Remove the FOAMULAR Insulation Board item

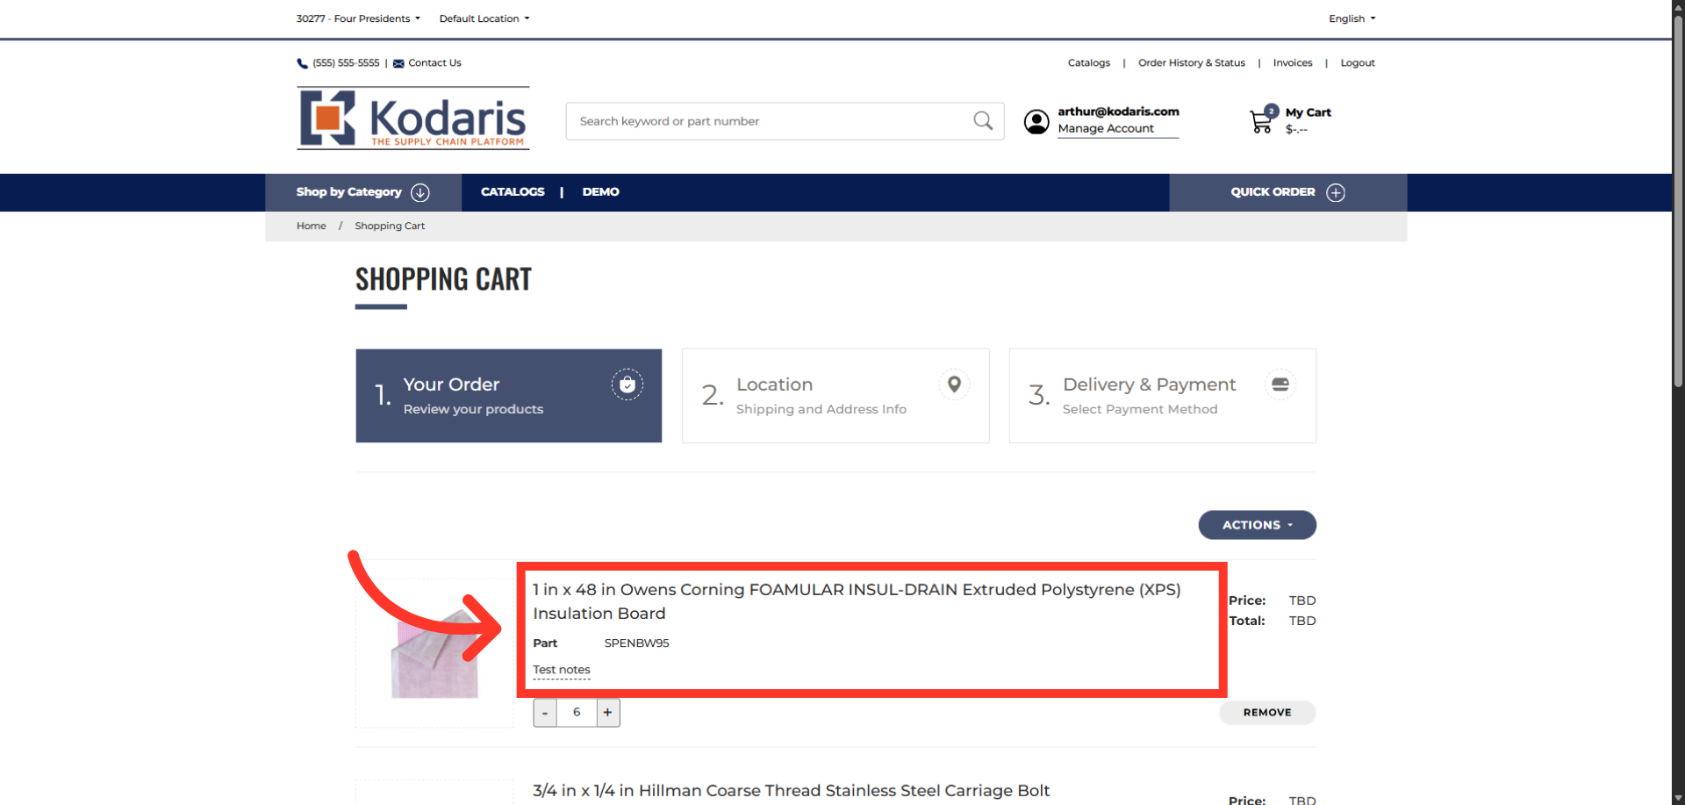pos(1267,713)
